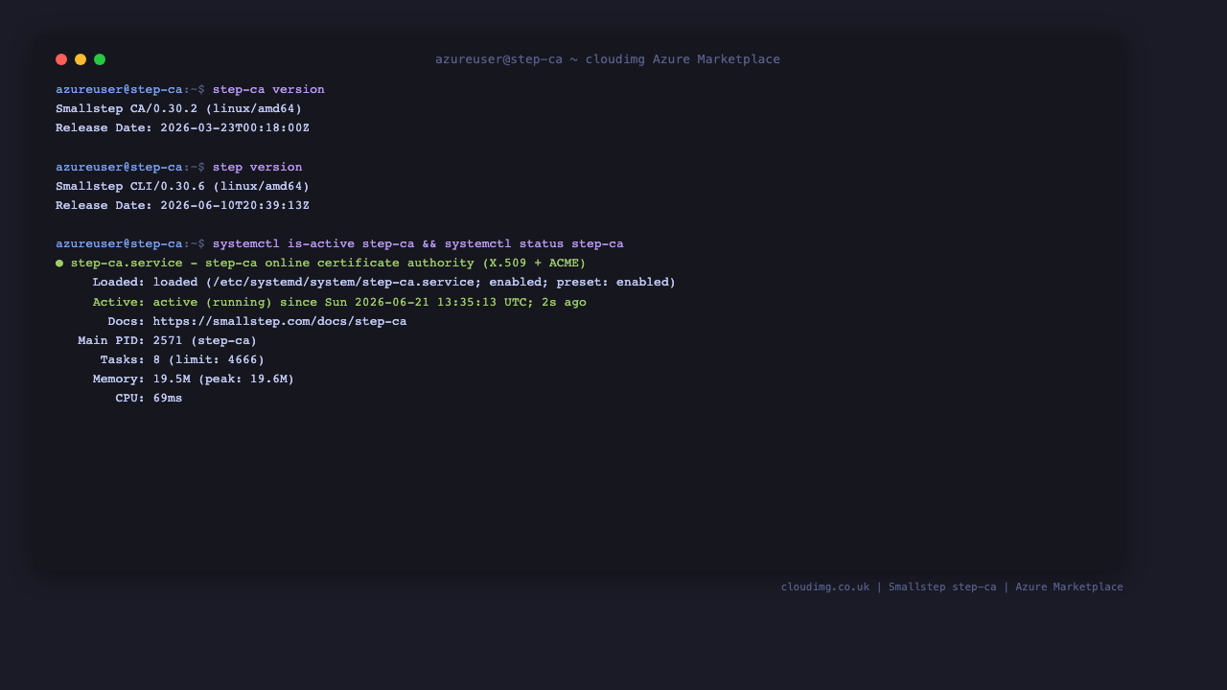The image size is (1227, 690).
Task: Click the Release Date 2026-03-23T00:18:00Z line
Action: [x=182, y=127]
